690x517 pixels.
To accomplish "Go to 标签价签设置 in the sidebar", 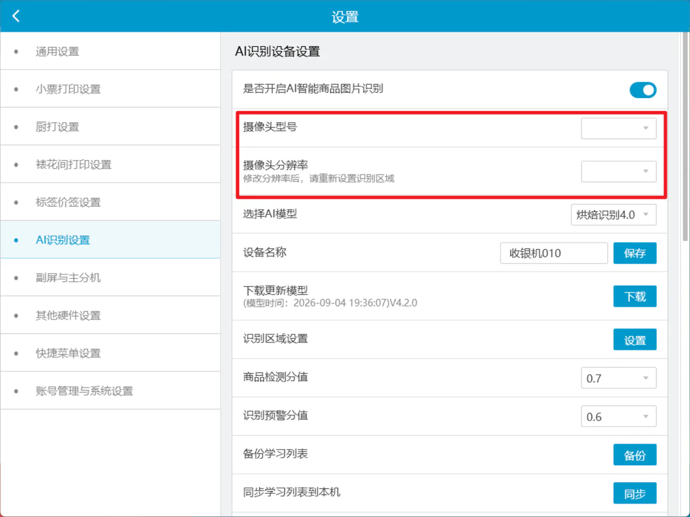I will pos(110,202).
